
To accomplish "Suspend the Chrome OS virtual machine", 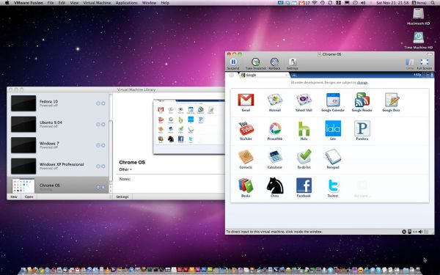I will coord(233,64).
